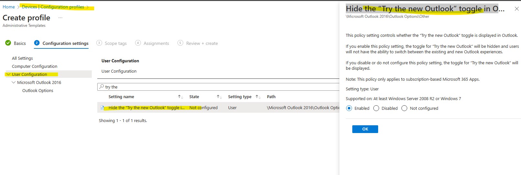Sort by State column arrows icon
This screenshot has height=175, width=521.
pos(219,97)
